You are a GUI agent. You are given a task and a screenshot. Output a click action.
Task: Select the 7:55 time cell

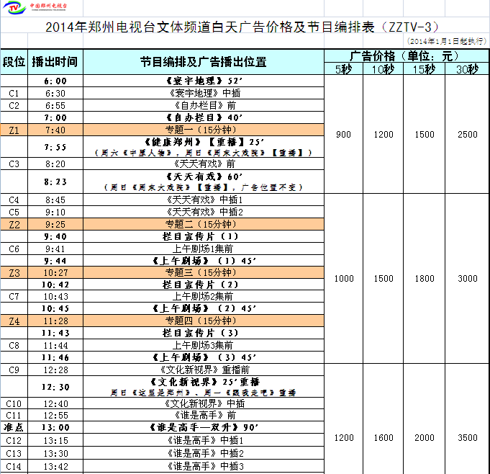coord(55,147)
